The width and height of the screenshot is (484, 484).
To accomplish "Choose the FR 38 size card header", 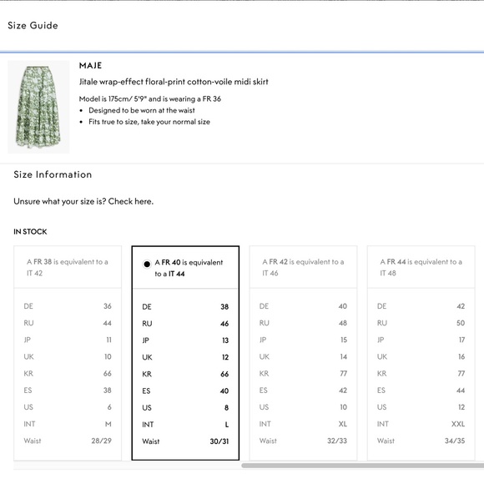I will (x=68, y=267).
